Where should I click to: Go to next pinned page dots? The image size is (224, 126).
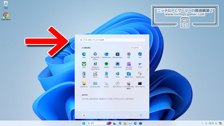[147, 70]
